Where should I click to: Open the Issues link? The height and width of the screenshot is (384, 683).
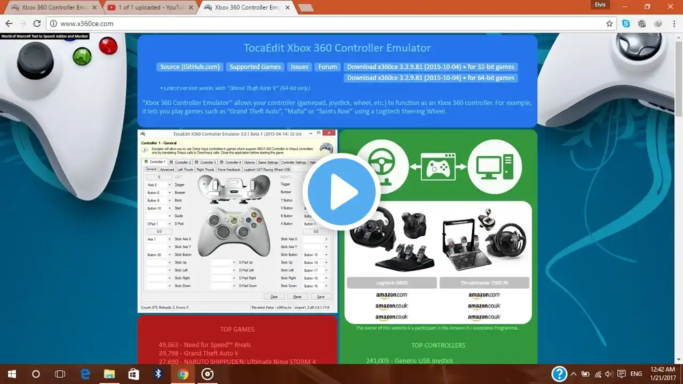tap(299, 67)
